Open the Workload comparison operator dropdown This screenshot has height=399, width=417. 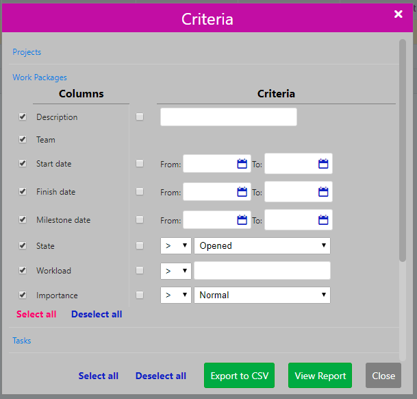coord(176,271)
